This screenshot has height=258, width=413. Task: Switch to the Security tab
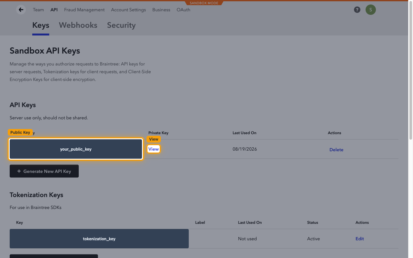(x=121, y=25)
